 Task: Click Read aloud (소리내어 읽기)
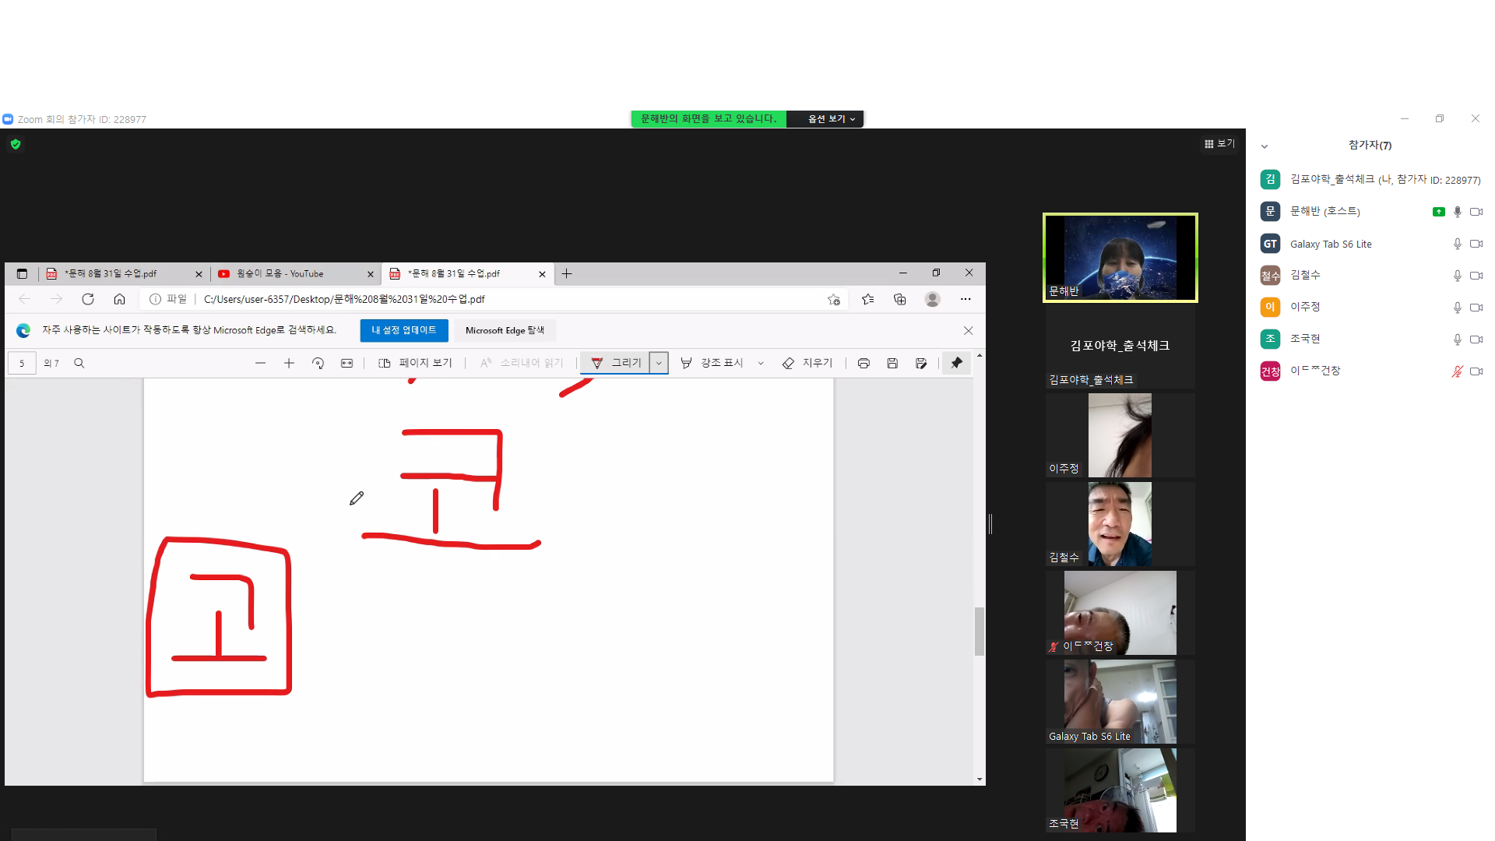(522, 363)
